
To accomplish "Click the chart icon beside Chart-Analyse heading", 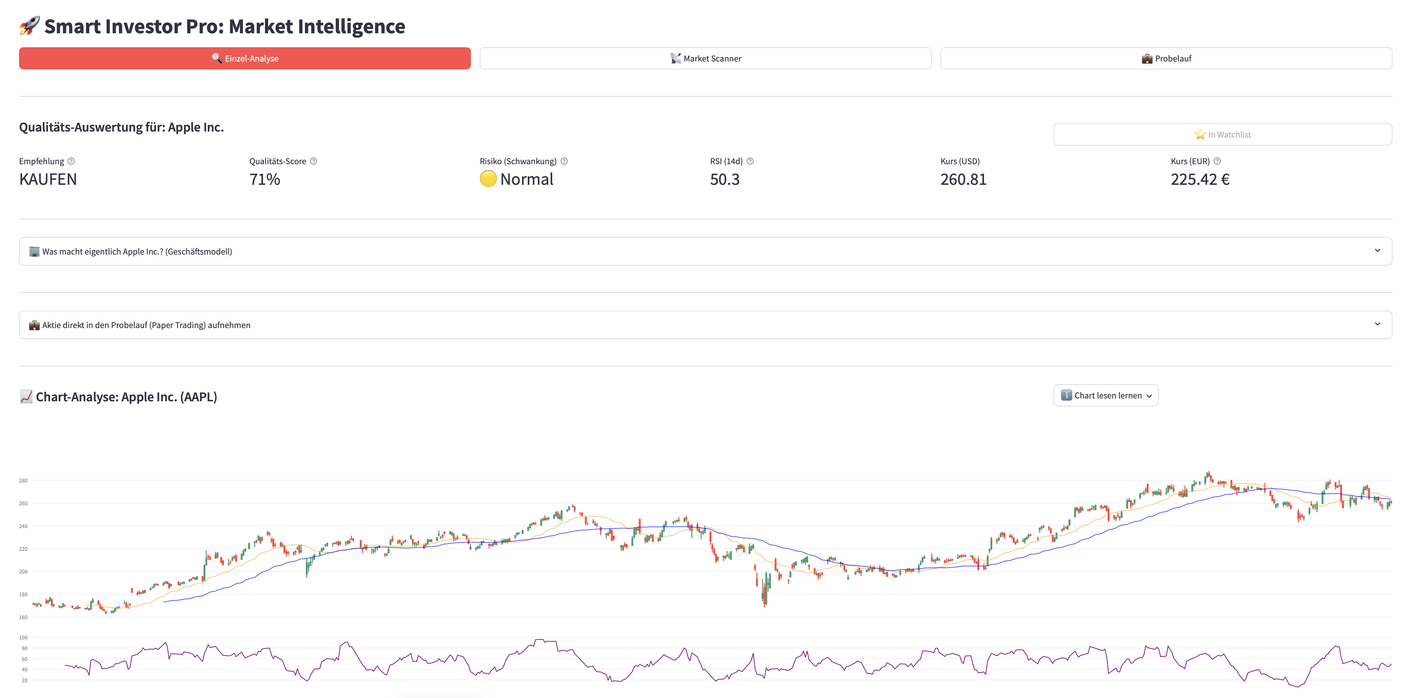I will pyautogui.click(x=26, y=397).
